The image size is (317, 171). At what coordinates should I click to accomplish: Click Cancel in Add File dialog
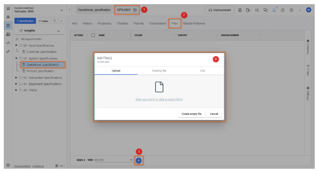click(214, 114)
